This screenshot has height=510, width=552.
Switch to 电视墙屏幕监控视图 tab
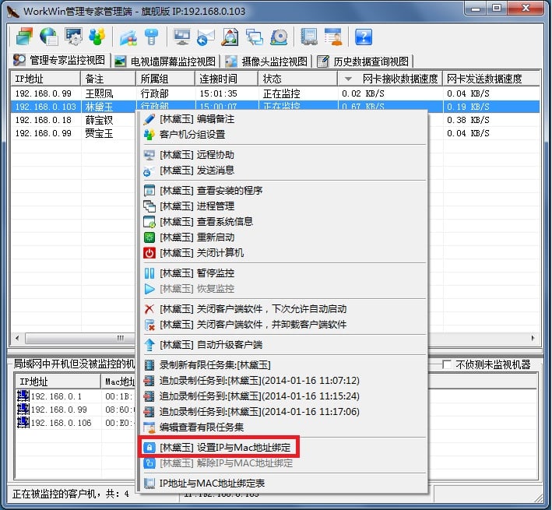coord(166,62)
